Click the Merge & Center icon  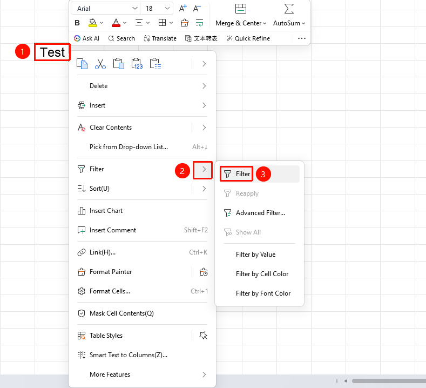pyautogui.click(x=241, y=9)
